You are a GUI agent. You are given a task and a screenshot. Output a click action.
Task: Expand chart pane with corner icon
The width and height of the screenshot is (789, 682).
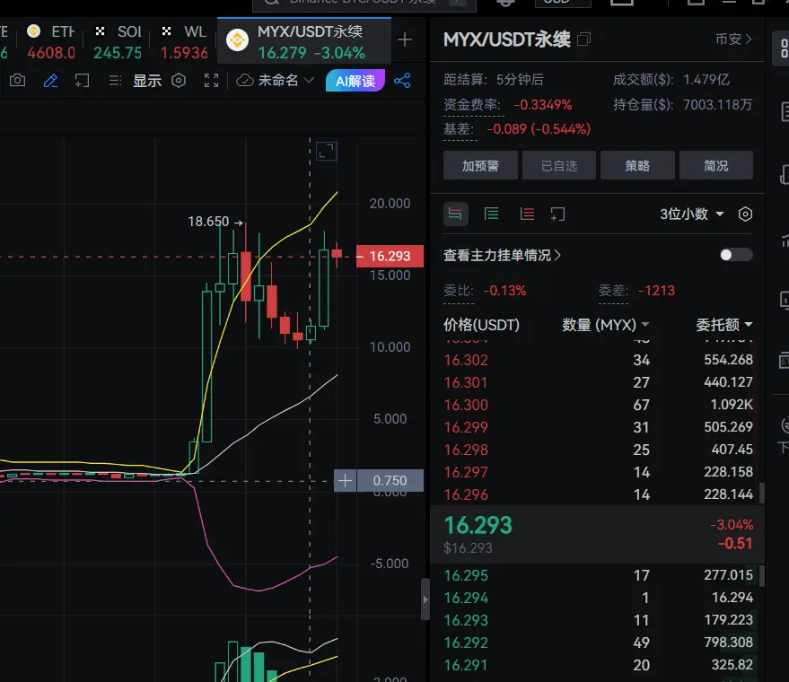tap(327, 151)
